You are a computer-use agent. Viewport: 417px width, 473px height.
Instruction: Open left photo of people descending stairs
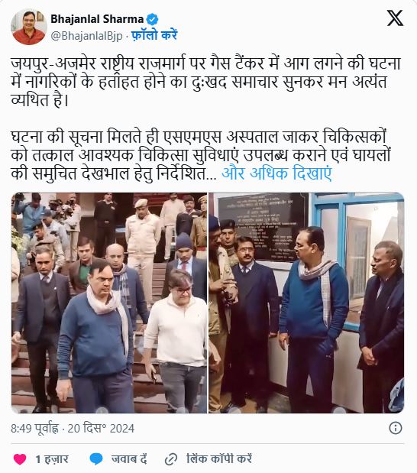pyautogui.click(x=109, y=303)
